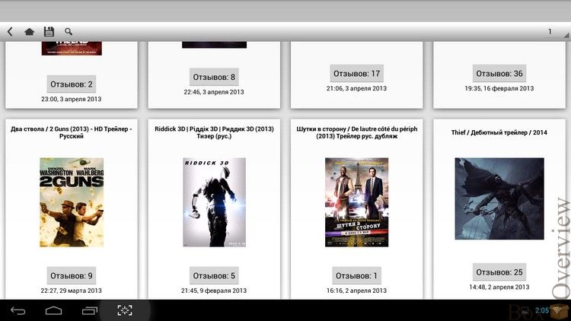The height and width of the screenshot is (321, 571).
Task: Tap the screenshot capture icon in navigation bar
Action: click(x=125, y=310)
